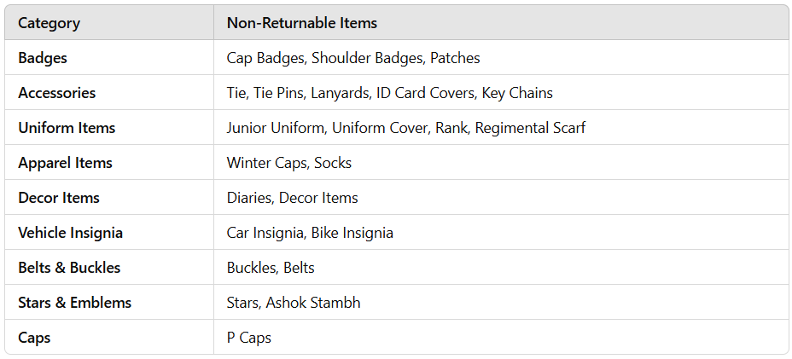
Task: Click the Stars, Ashok Stambh text
Action: pos(294,302)
